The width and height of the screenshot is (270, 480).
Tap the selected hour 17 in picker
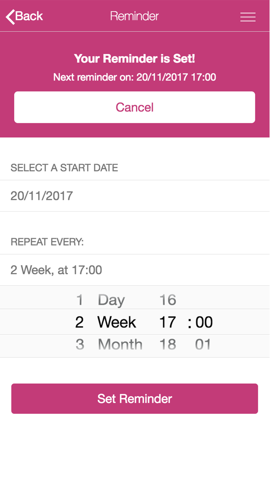click(168, 322)
